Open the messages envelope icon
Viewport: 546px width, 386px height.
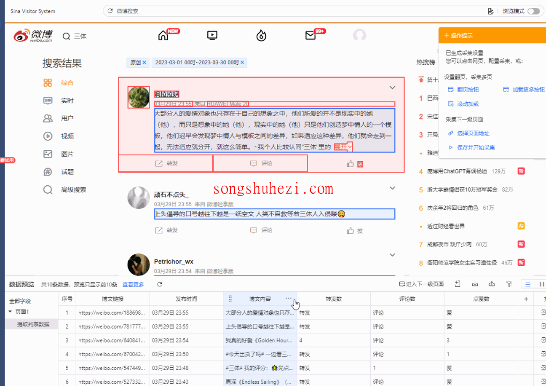click(x=310, y=35)
